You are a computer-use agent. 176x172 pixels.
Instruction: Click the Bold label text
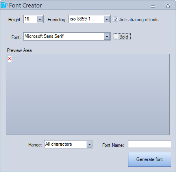[x=124, y=37]
